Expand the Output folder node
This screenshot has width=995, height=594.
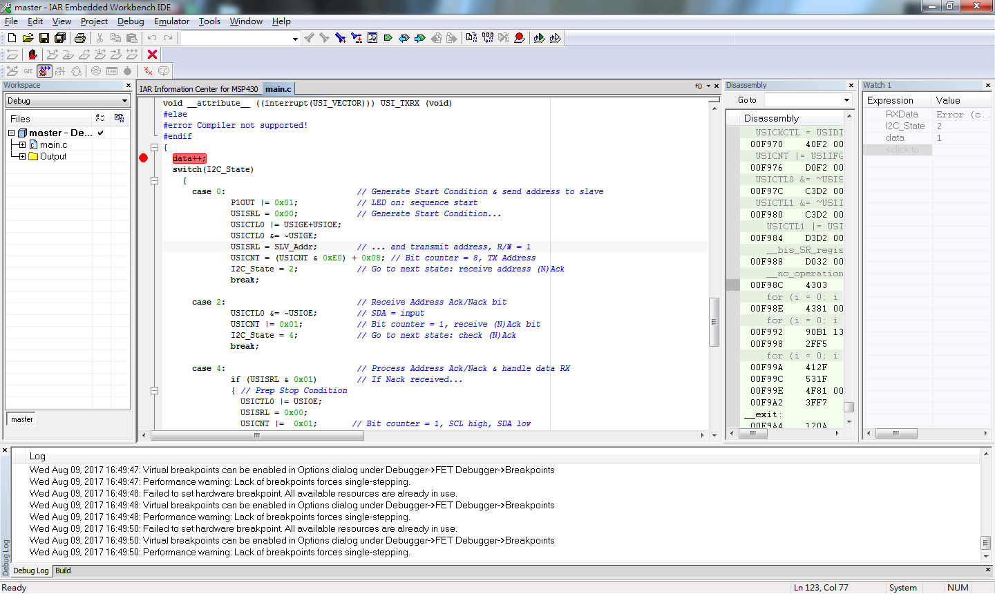pos(22,157)
